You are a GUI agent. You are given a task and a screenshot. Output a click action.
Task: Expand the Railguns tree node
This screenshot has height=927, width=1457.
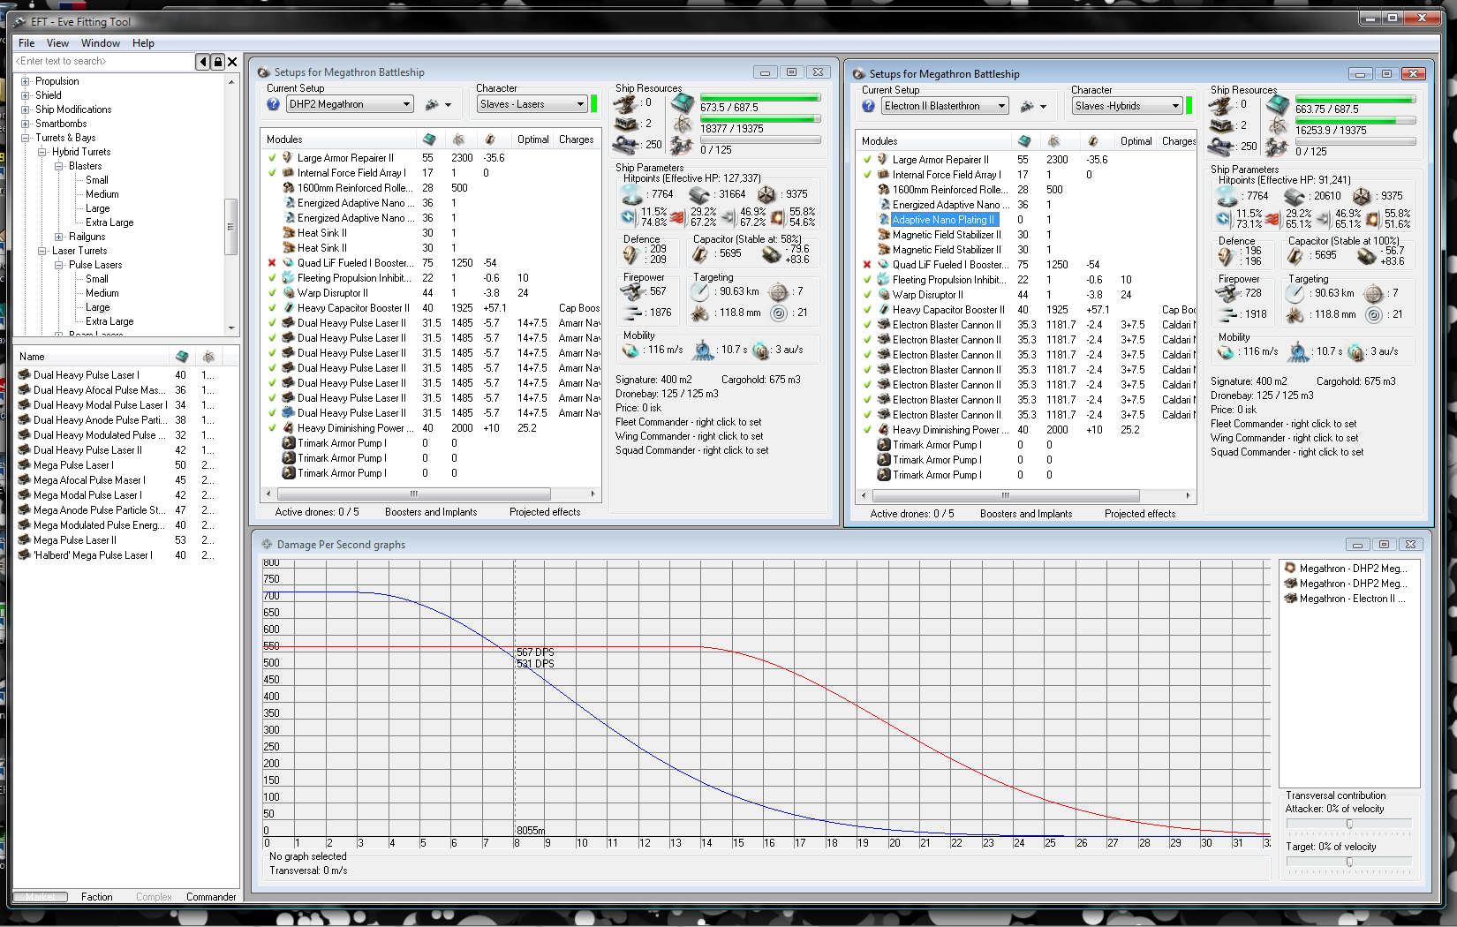58,237
